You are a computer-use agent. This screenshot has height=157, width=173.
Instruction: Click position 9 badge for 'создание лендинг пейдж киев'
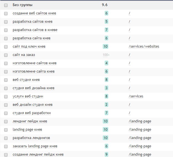(106, 155)
